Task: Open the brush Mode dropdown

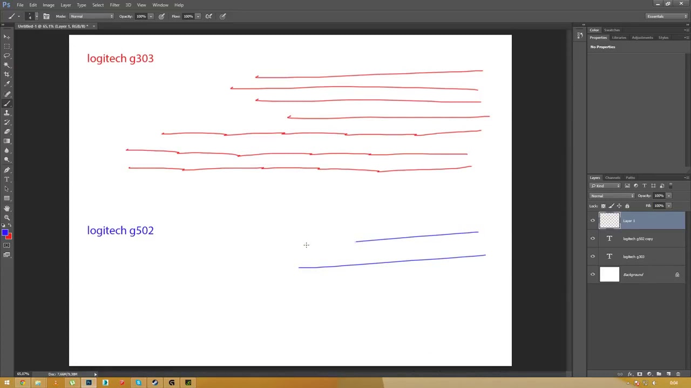Action: 92,16
